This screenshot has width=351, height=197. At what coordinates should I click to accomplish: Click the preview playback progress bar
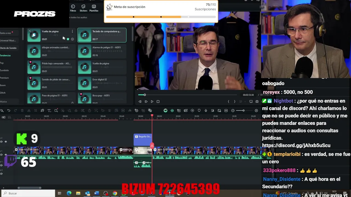click(187, 95)
